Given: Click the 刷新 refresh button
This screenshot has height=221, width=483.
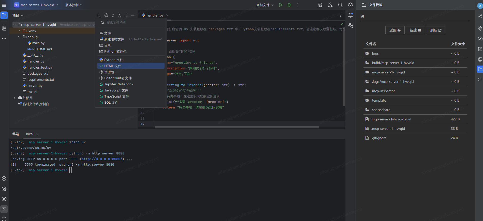Looking at the screenshot, I should (x=435, y=30).
